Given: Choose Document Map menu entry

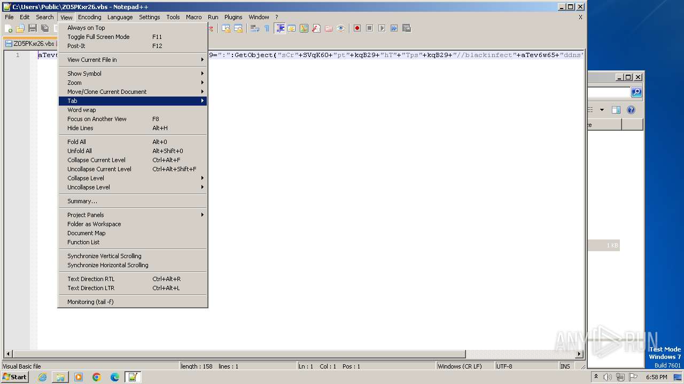Looking at the screenshot, I should 133,233.
